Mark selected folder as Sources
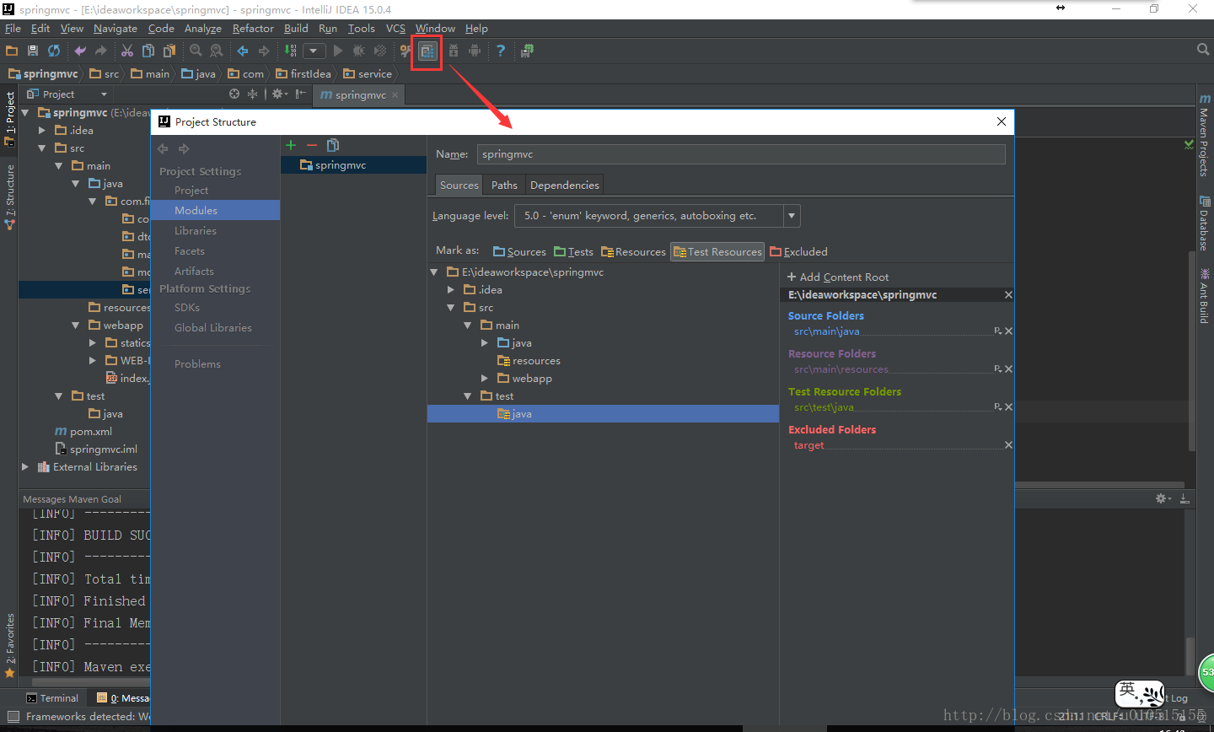 point(519,251)
